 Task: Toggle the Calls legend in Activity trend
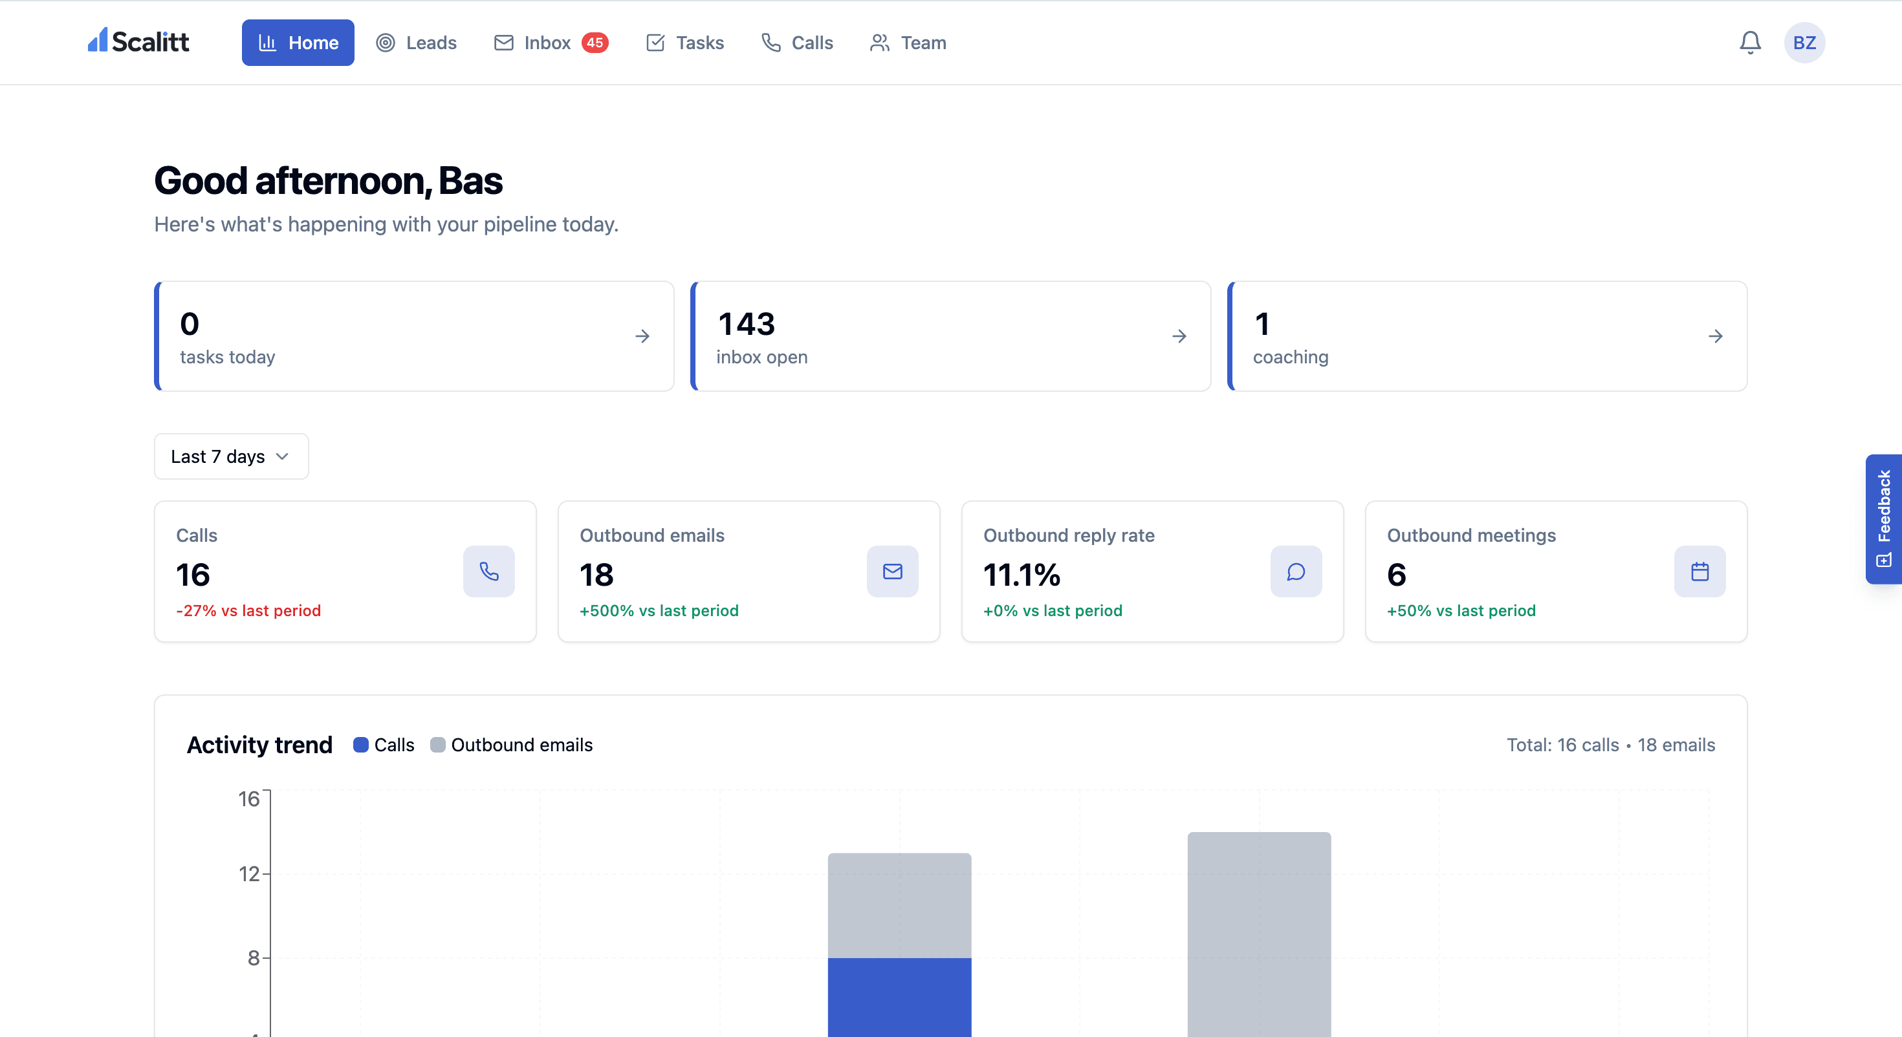point(383,745)
